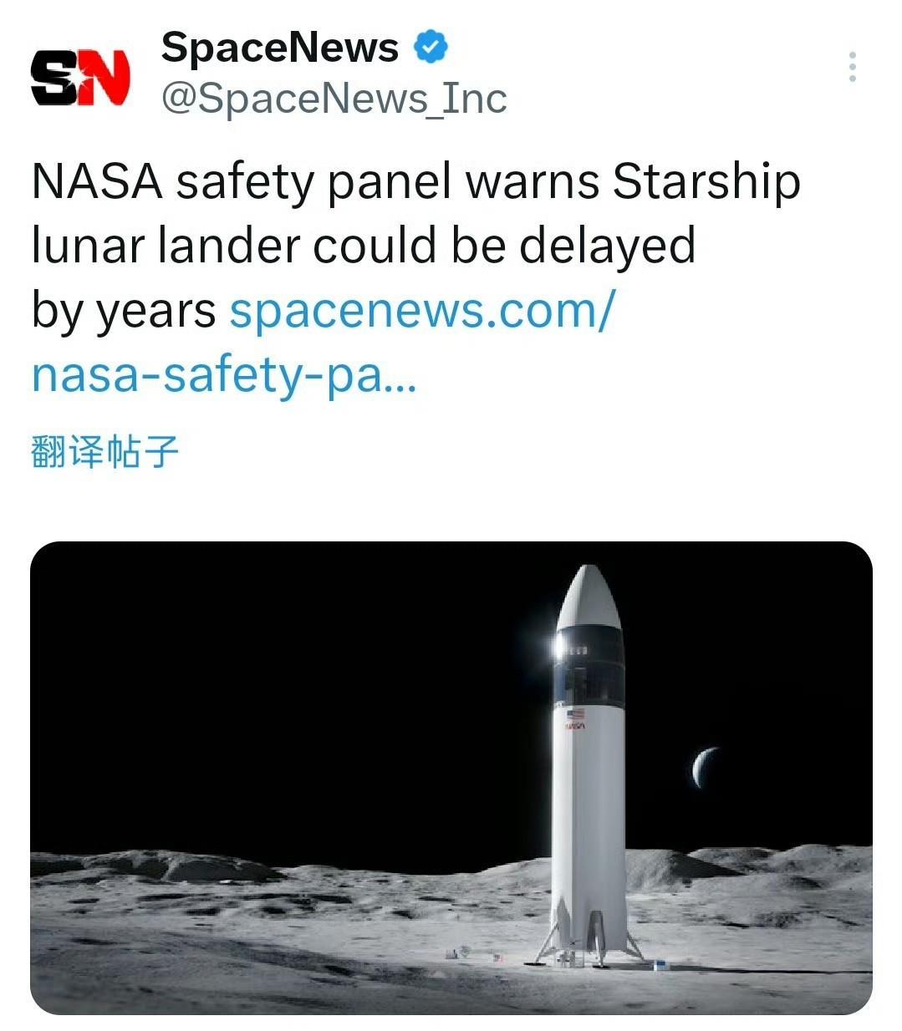Open the three-dot more options menu

tap(852, 67)
